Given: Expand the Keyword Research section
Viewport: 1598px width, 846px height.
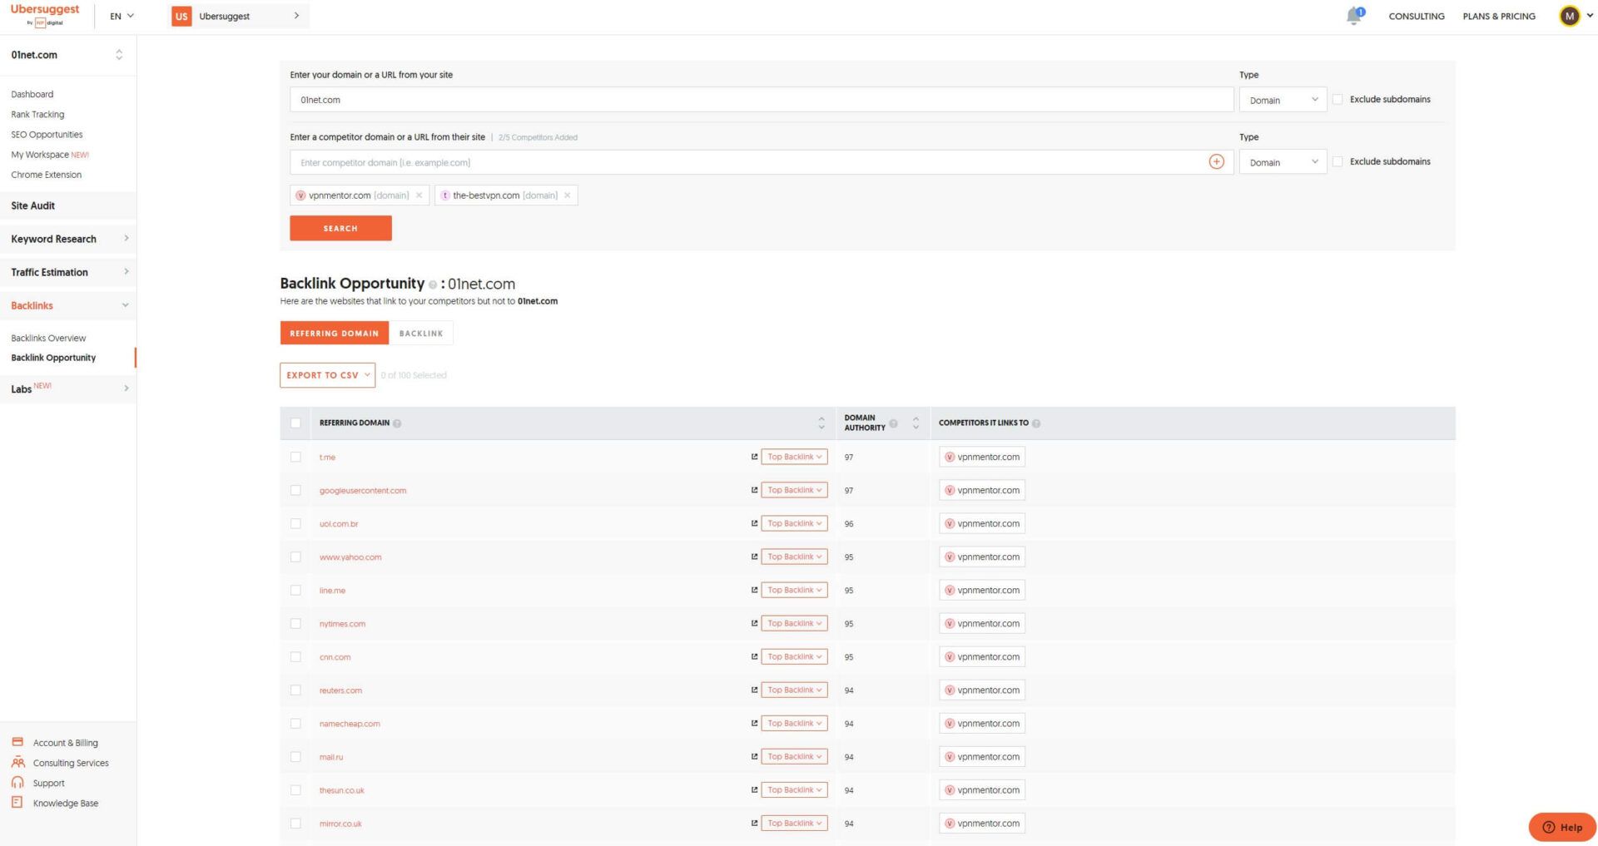Looking at the screenshot, I should pyautogui.click(x=68, y=239).
